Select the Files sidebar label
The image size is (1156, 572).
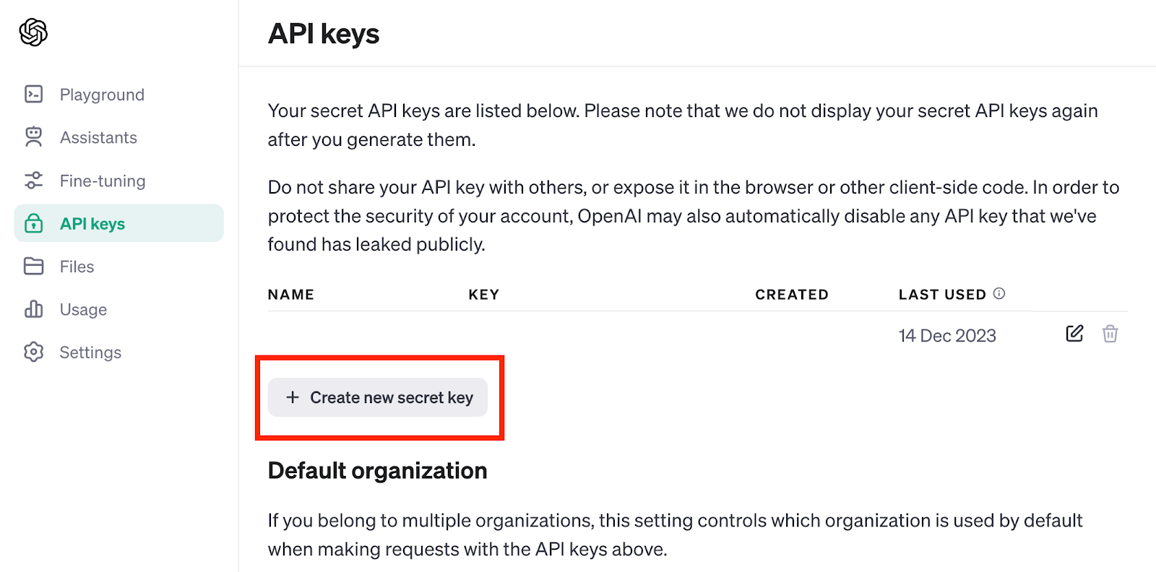click(x=77, y=266)
